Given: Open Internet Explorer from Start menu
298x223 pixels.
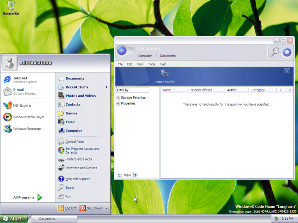Looking at the screenshot, I should pyautogui.click(x=20, y=80).
